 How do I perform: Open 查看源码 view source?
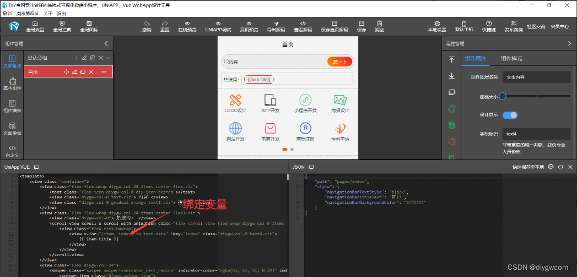303,26
